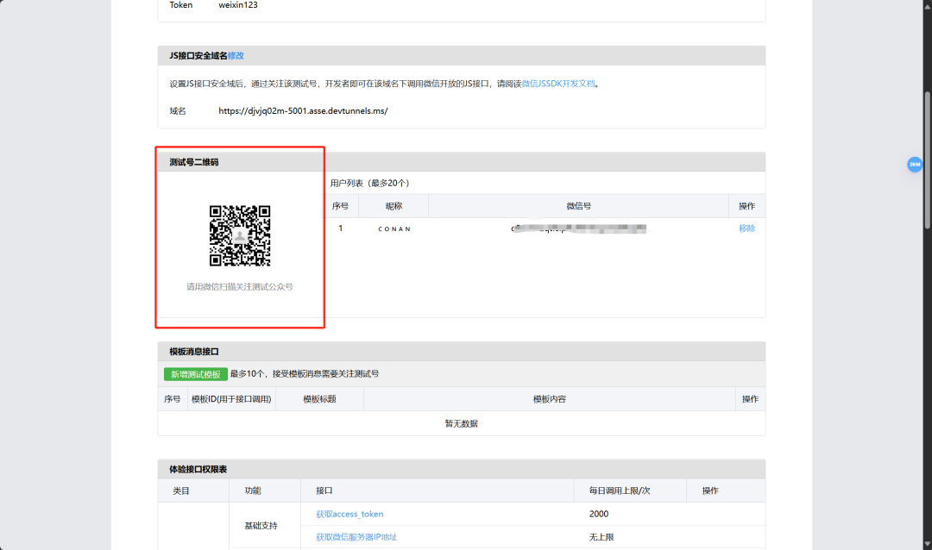
Task: Click the 测试号二维码 section heading
Action: click(194, 162)
